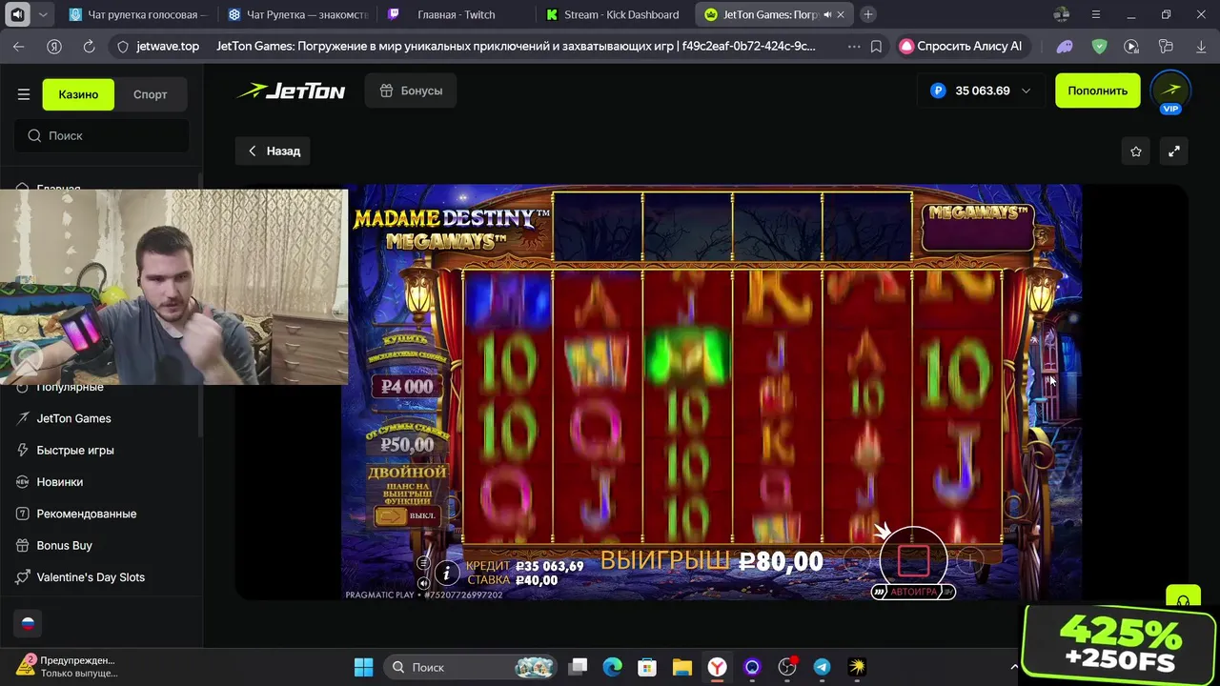Open Valentine's Day Slots category

tap(91, 577)
